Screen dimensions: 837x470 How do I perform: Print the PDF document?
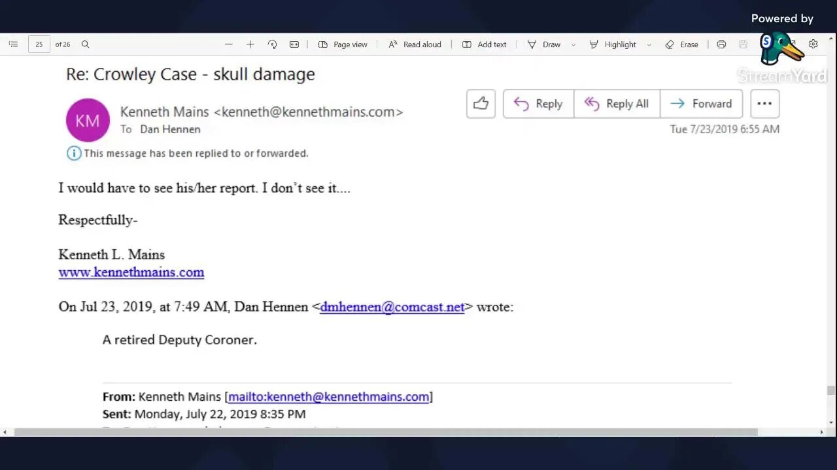721,44
